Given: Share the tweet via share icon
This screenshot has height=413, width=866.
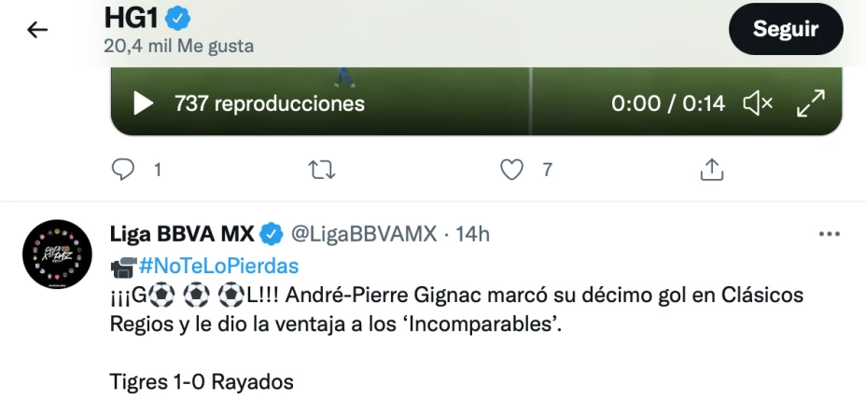Looking at the screenshot, I should click(711, 170).
